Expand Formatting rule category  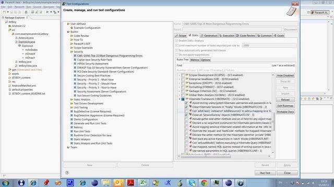pyautogui.click(x=179, y=87)
